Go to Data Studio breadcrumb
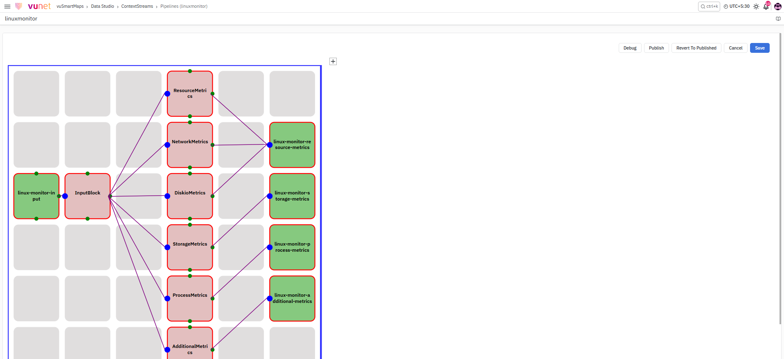 click(102, 7)
